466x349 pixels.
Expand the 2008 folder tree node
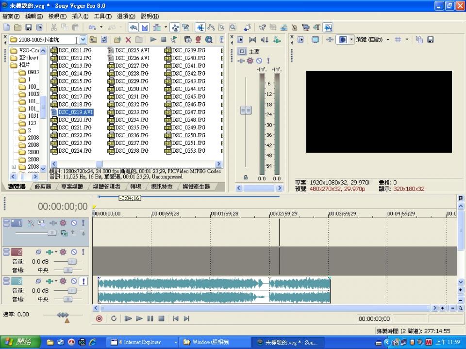[x=14, y=167]
